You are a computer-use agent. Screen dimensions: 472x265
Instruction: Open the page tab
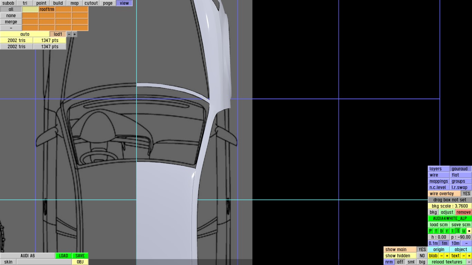(108, 3)
